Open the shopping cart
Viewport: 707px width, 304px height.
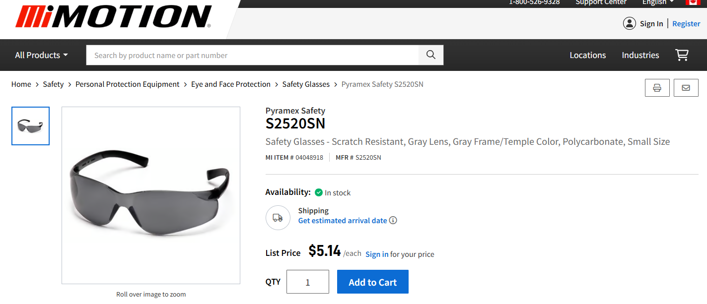point(682,55)
